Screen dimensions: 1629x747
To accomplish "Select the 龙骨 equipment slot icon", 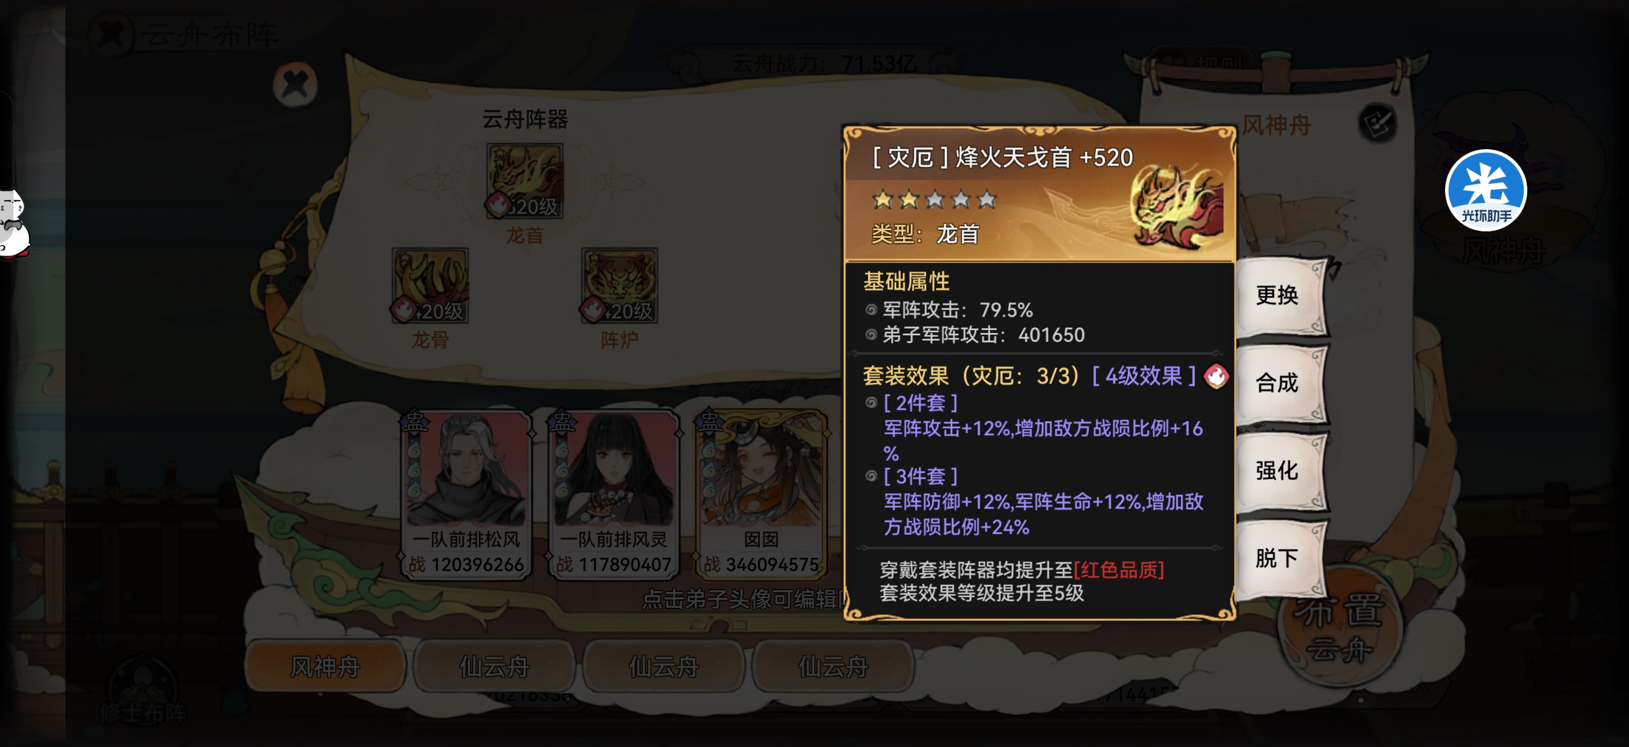I will [430, 285].
